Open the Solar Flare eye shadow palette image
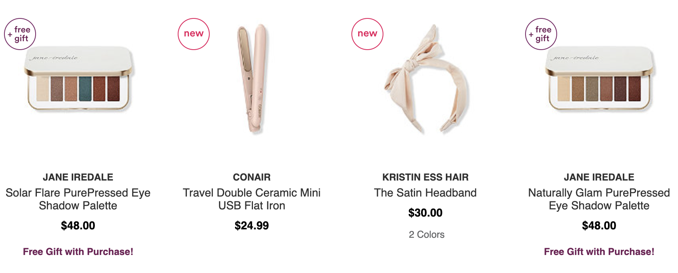The image size is (678, 273). point(79,79)
